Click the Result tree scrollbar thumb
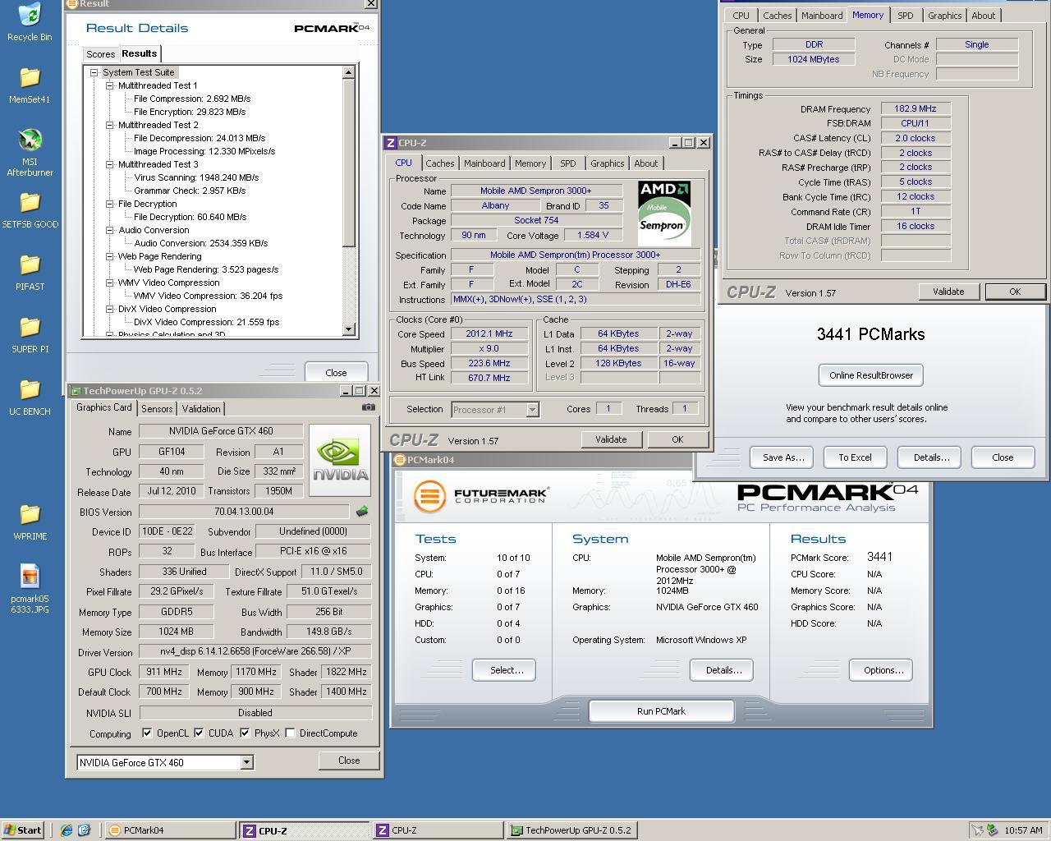This screenshot has height=841, width=1051. (x=348, y=162)
